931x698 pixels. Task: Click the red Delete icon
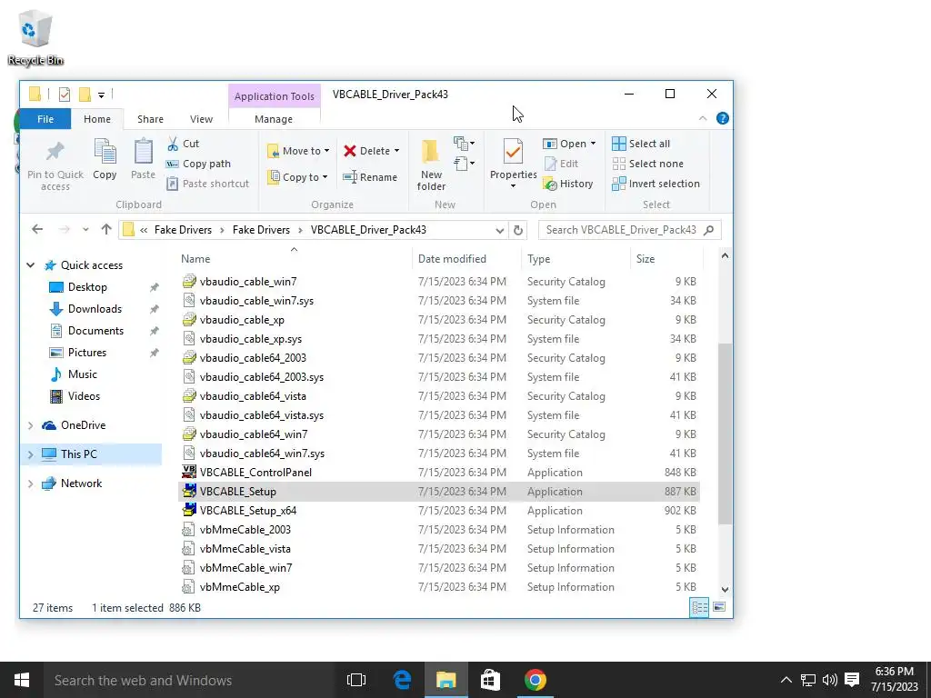(350, 151)
